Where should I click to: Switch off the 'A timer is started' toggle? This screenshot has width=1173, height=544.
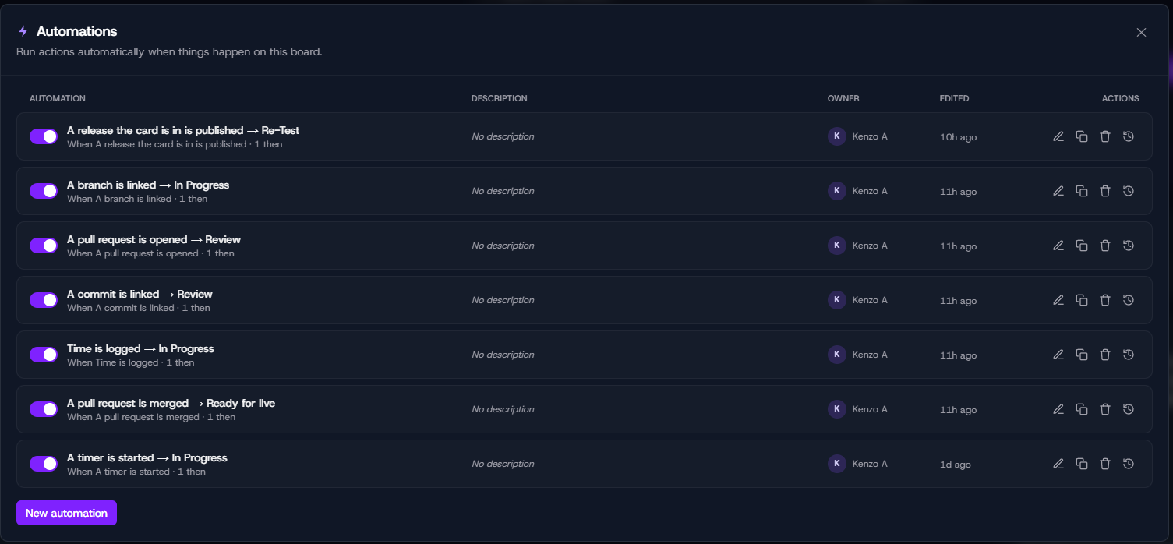click(x=44, y=464)
